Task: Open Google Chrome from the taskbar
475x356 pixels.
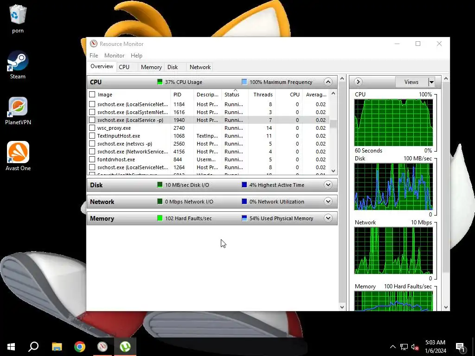Action: [x=80, y=347]
